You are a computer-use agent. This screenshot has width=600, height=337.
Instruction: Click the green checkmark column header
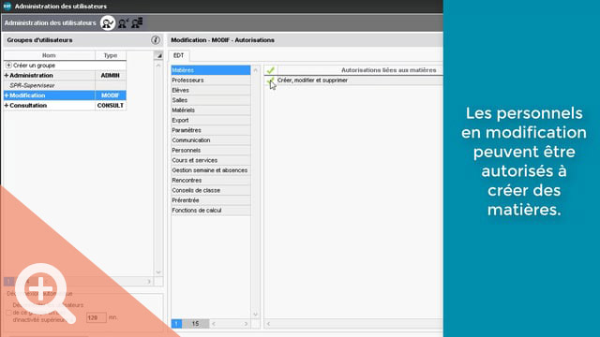271,70
